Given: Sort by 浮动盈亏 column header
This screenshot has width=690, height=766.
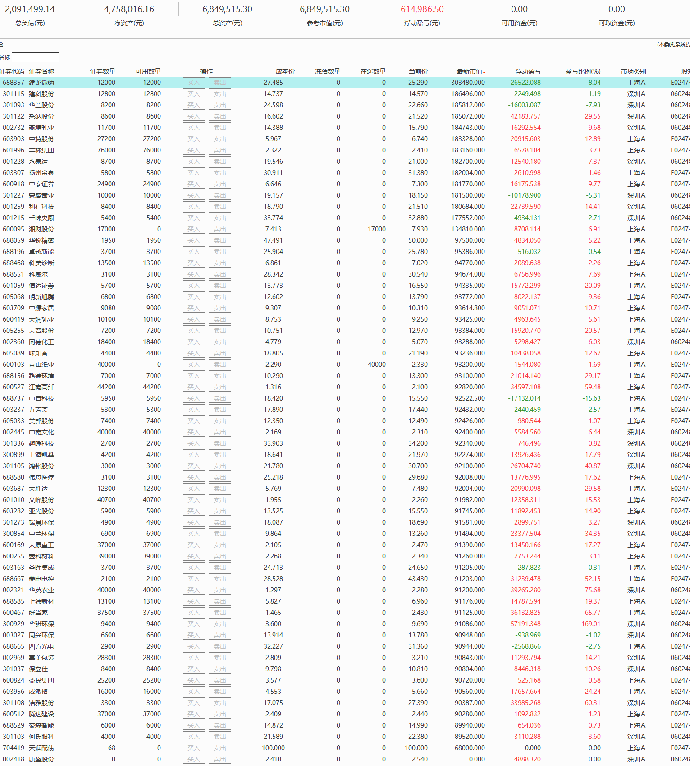Looking at the screenshot, I should [x=528, y=71].
